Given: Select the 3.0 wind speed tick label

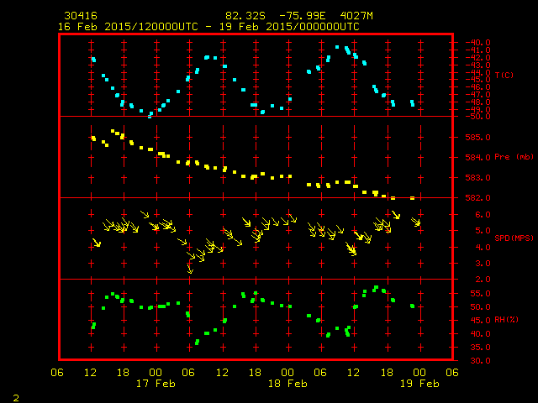Looking at the screenshot, I should [483, 264].
